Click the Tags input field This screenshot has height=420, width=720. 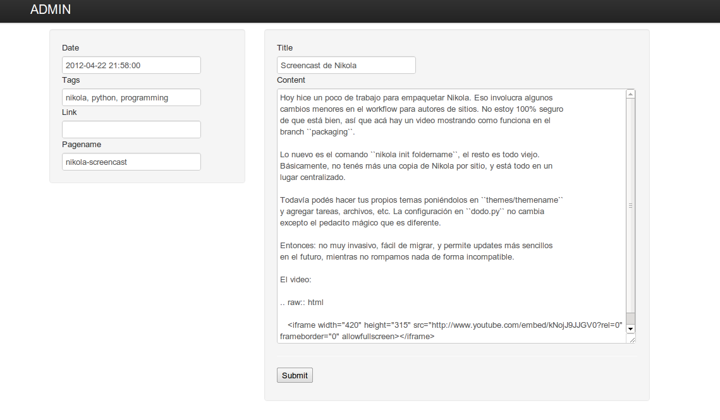131,97
